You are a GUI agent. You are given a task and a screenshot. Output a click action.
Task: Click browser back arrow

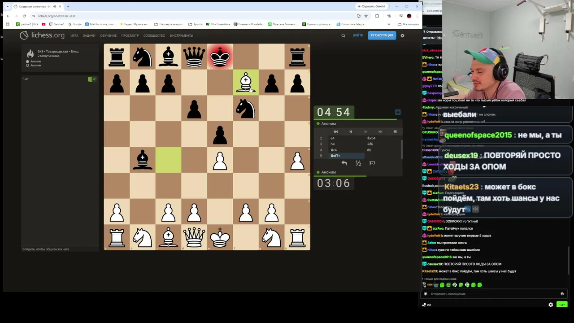point(8,16)
